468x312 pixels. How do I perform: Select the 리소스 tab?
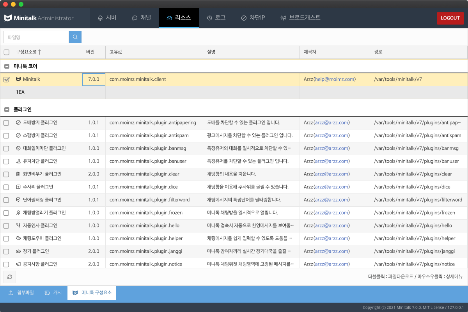click(x=179, y=18)
